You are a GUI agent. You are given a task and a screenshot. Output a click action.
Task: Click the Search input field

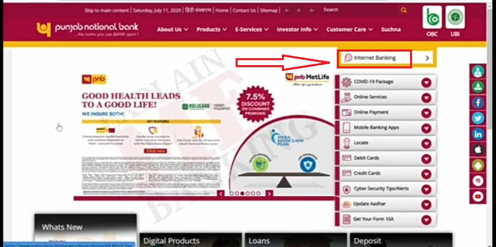[x=359, y=10]
